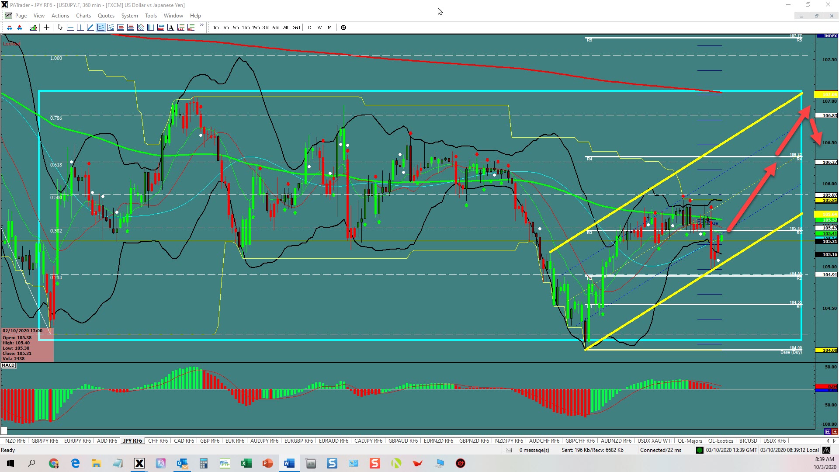Viewport: 839px width, 472px height.
Task: Click the warning triangle status icon
Action: (826, 450)
